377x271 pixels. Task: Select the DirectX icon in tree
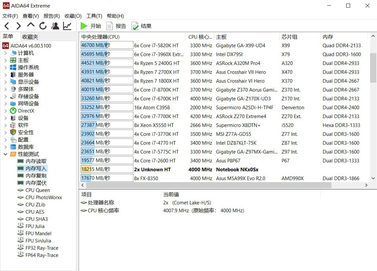point(13,111)
